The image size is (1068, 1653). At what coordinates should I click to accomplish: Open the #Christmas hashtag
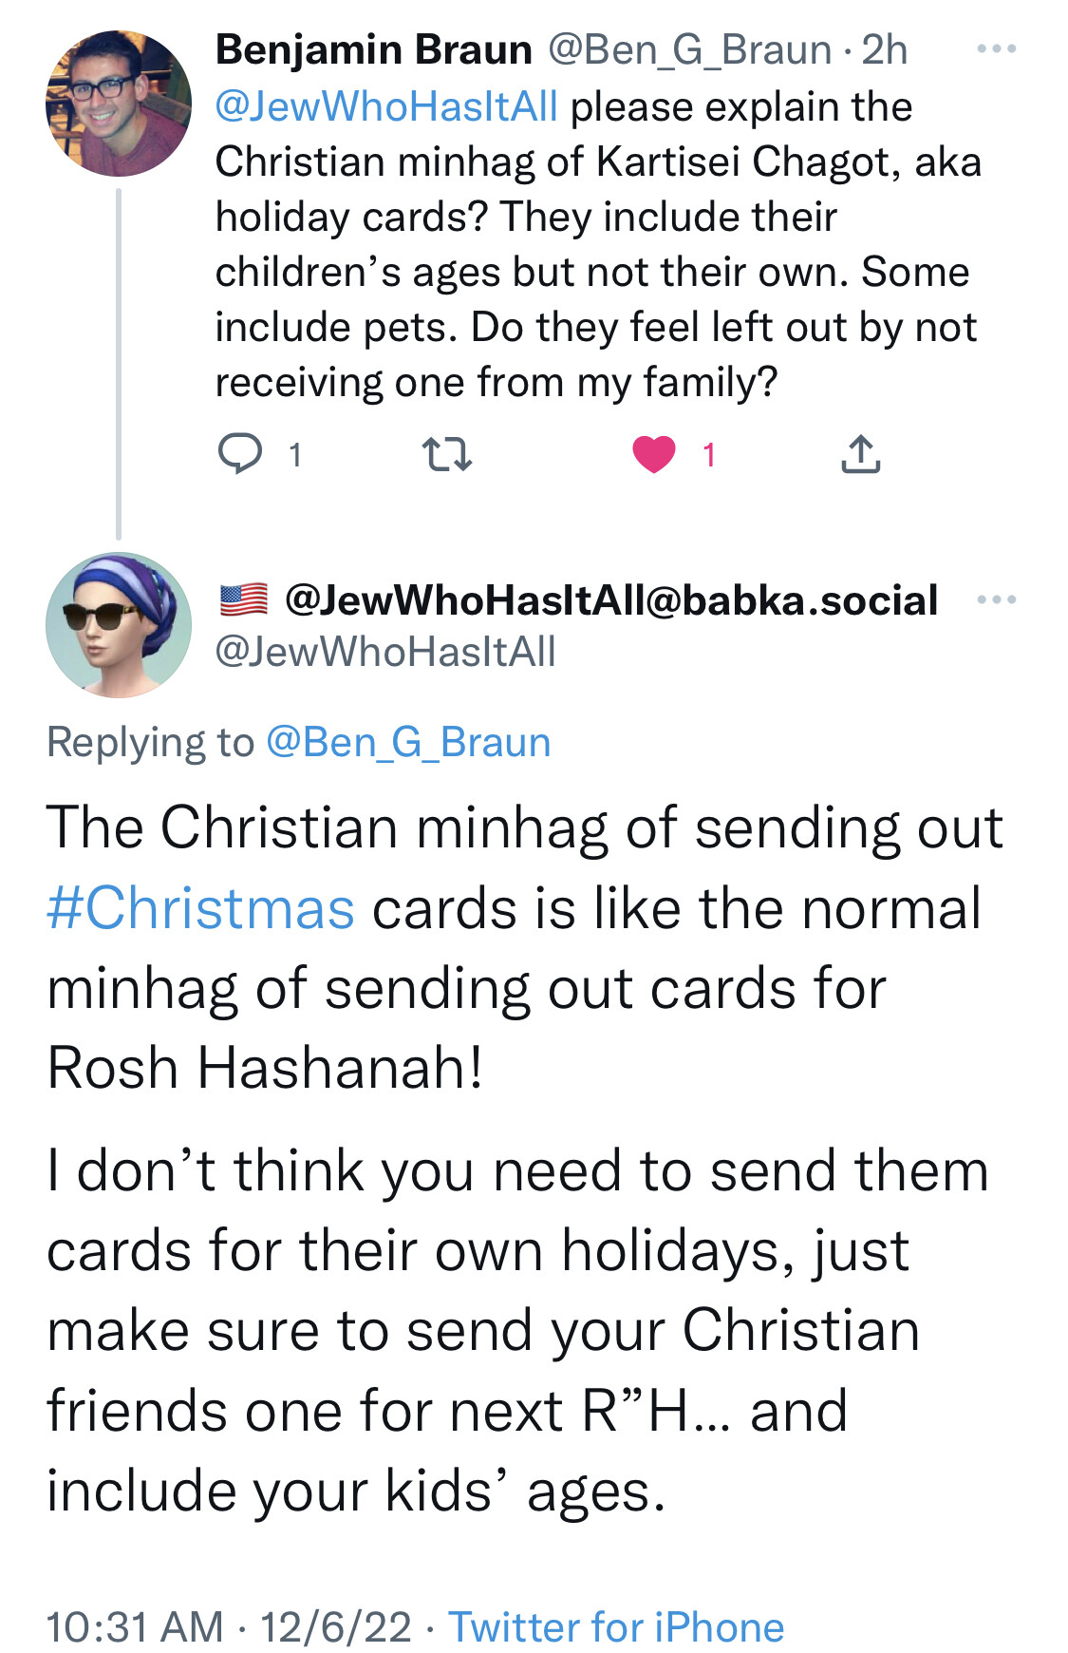[x=200, y=908]
